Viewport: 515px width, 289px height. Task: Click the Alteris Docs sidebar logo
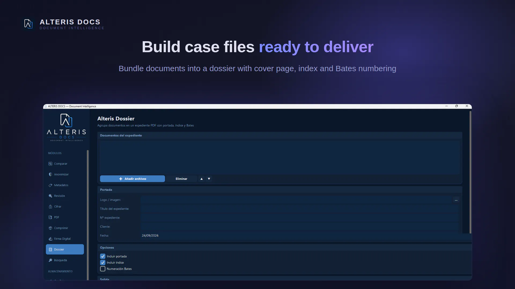(66, 127)
